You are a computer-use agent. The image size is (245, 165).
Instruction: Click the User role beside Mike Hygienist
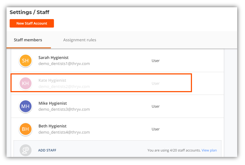pos(156,106)
